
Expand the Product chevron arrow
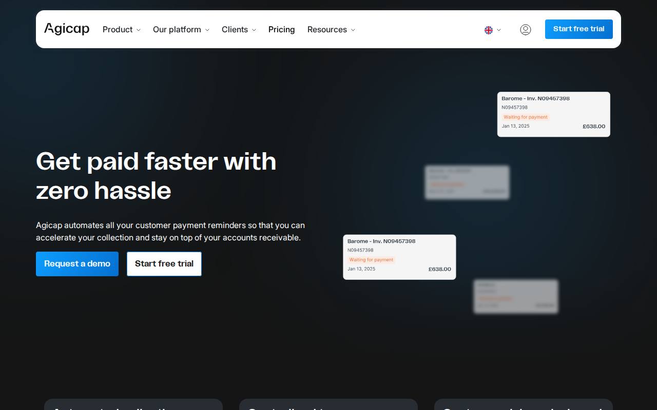pos(139,30)
